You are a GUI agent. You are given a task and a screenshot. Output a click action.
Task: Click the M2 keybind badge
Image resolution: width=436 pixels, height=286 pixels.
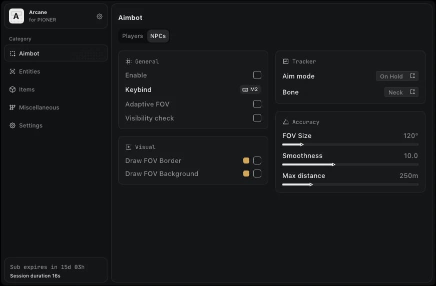coord(250,89)
